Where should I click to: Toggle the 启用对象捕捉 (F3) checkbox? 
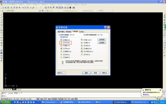pyautogui.click(x=59, y=35)
